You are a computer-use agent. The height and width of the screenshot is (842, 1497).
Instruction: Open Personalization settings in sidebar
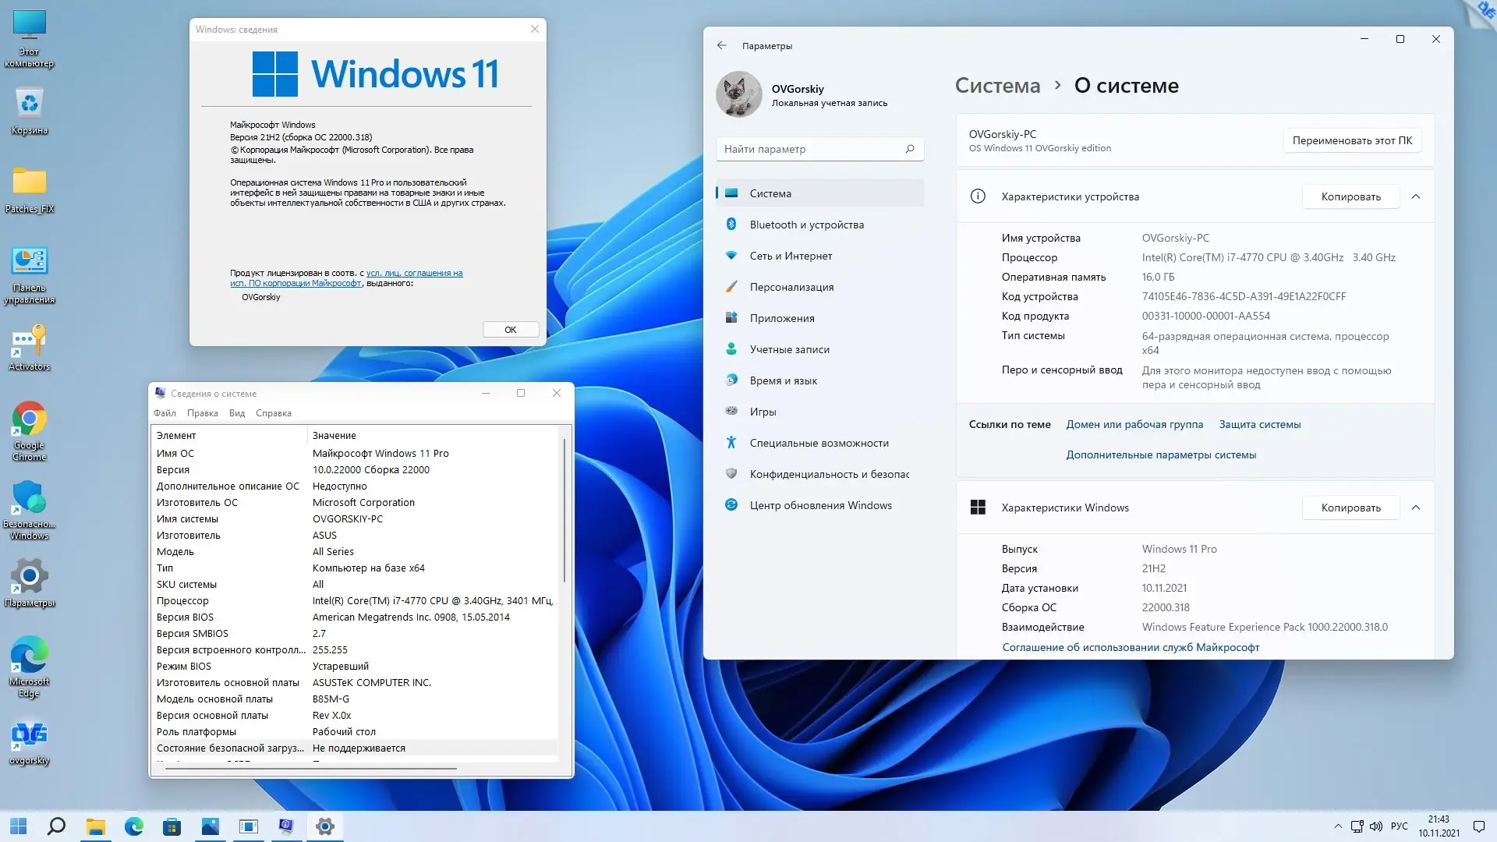[x=791, y=287]
